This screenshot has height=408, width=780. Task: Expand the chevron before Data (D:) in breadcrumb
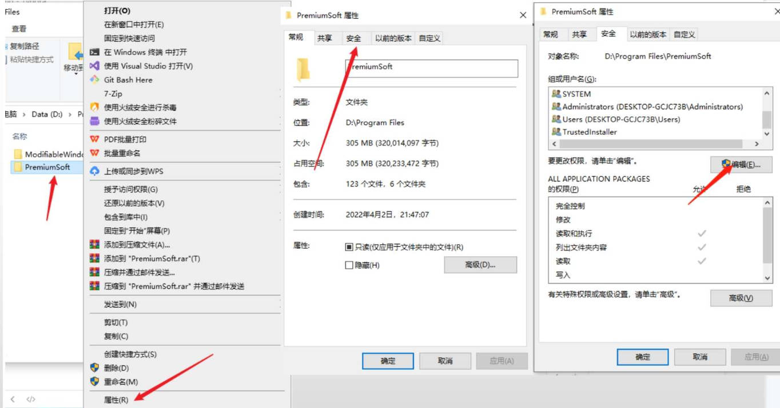click(24, 114)
